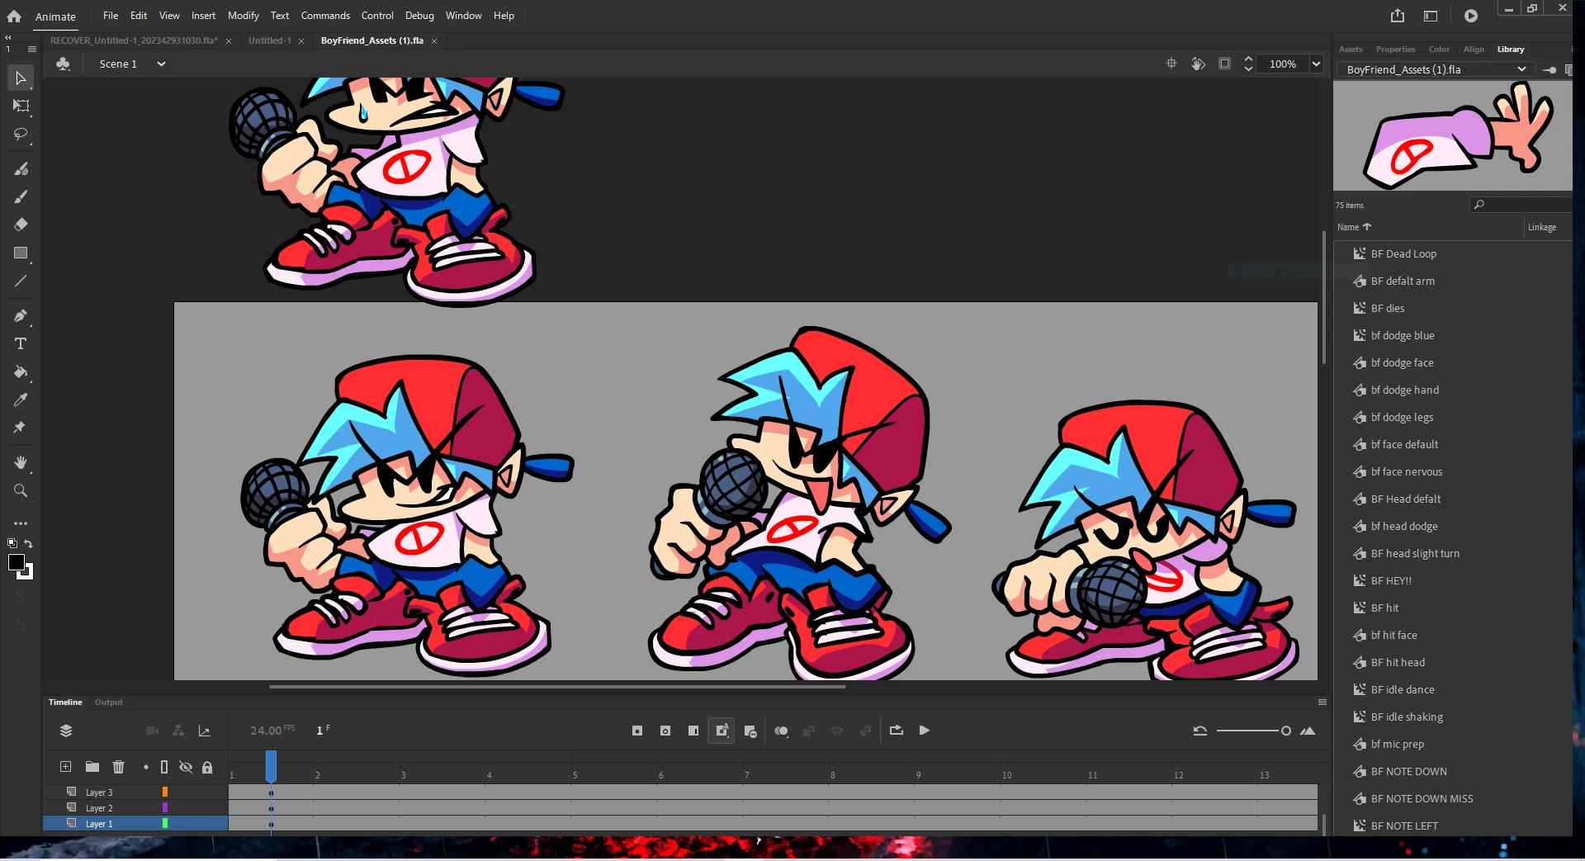Click the Test Movie play icon in the title bar
Viewport: 1585px width, 861px height.
point(1471,16)
